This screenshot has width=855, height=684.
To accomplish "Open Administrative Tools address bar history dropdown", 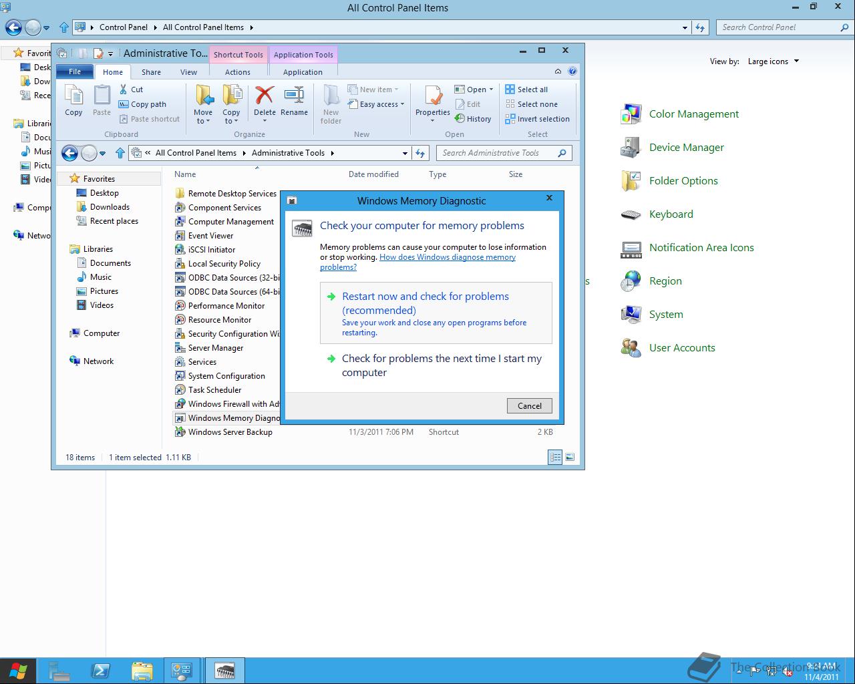I will pos(405,153).
